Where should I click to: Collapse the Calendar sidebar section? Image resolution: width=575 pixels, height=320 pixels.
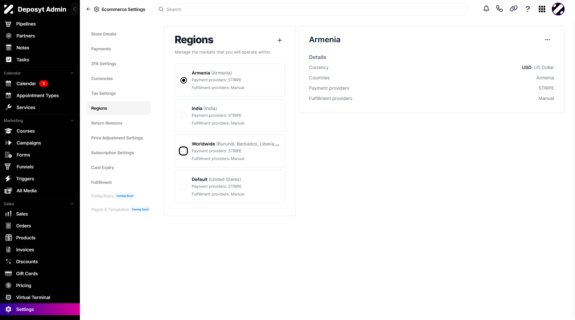[x=72, y=73]
